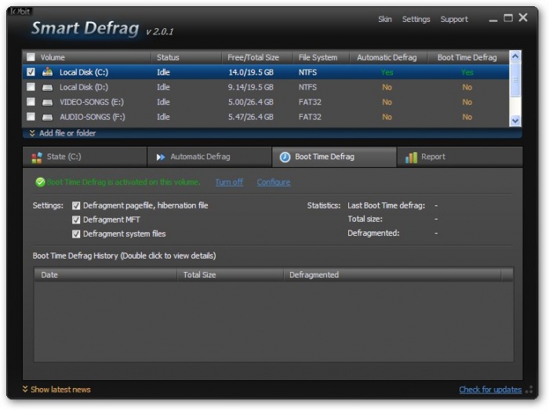Click the Automatic Defrag column header
The height and width of the screenshot is (410, 549).
388,57
